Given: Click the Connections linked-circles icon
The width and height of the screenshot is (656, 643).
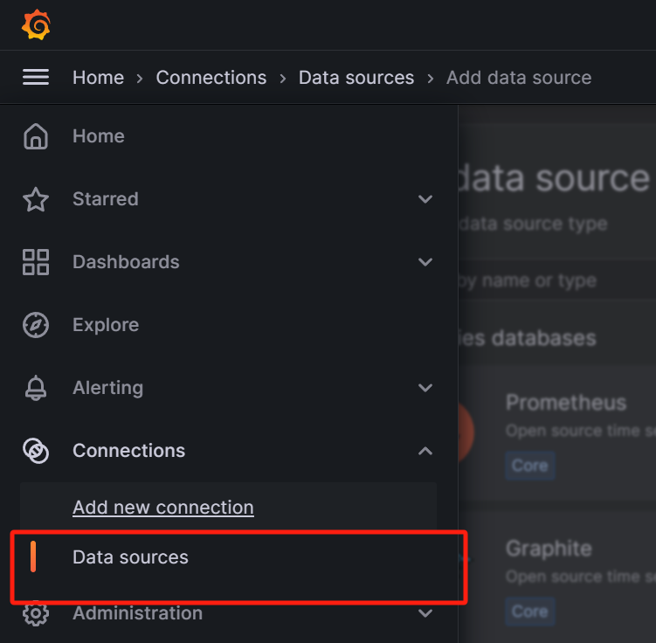Looking at the screenshot, I should 36,451.
